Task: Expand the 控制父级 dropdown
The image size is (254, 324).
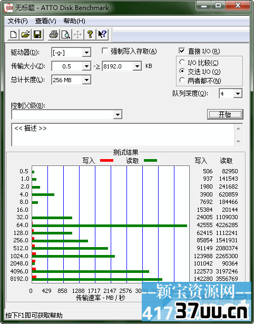Action: 118,114
